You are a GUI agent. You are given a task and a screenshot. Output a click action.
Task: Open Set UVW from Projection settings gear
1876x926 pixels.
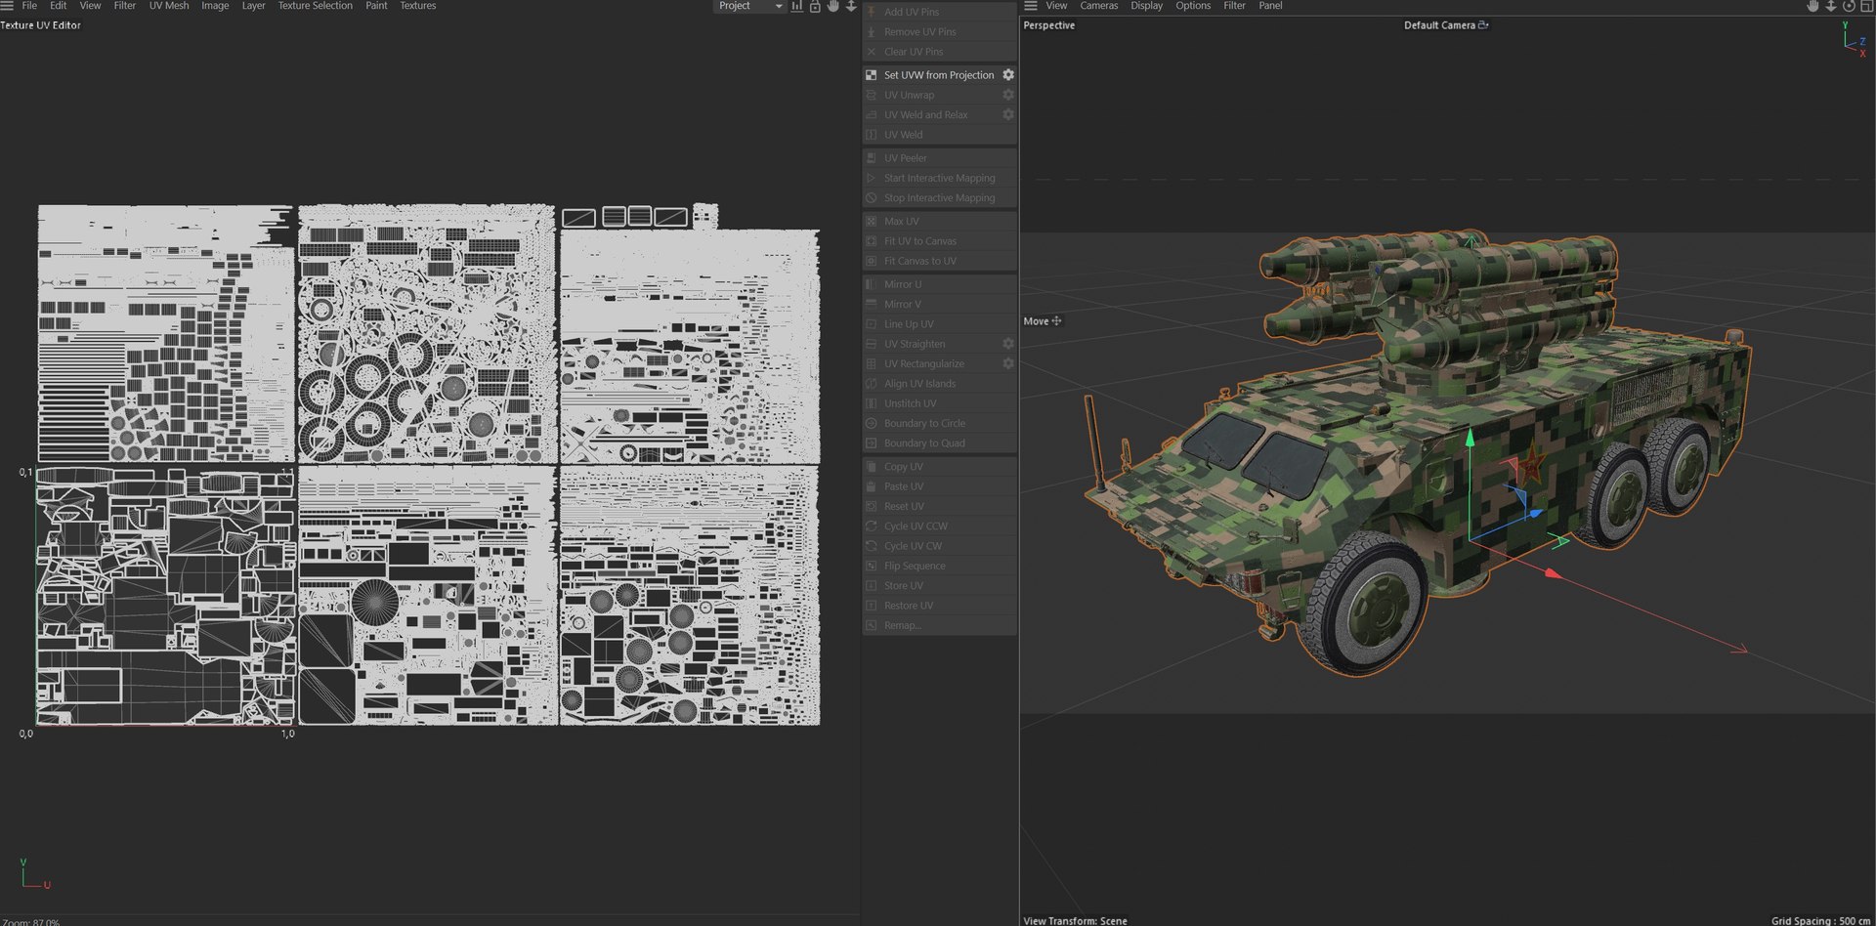(1008, 75)
